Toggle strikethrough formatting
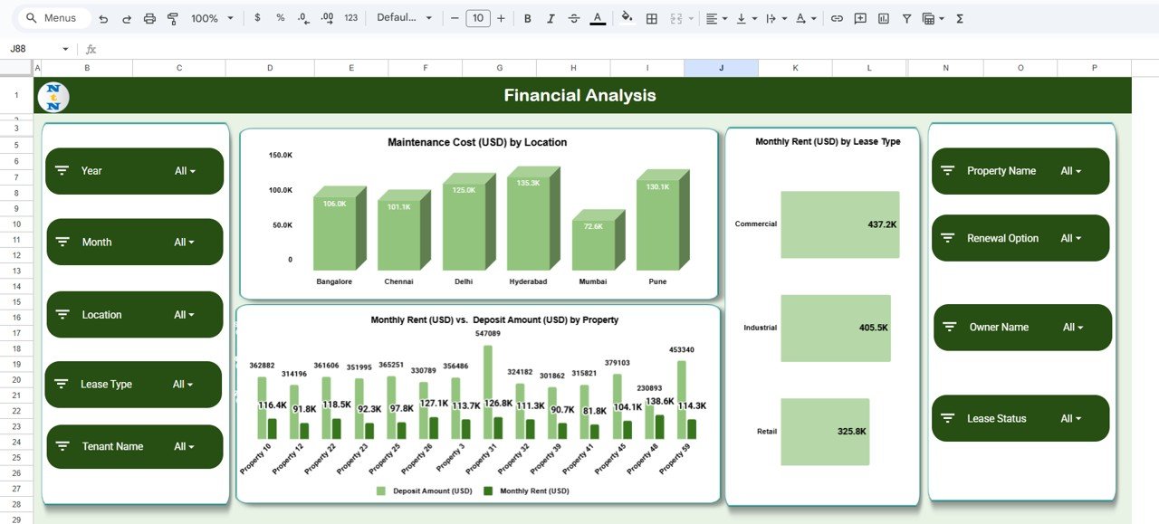1159x524 pixels. pos(573,18)
